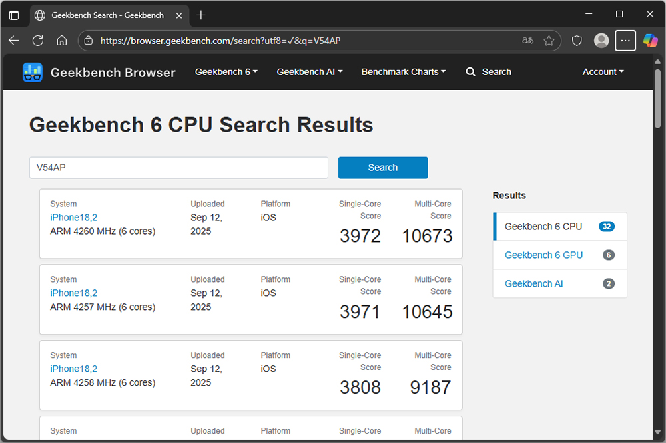Expand the Geekbench 6 dropdown menu

click(226, 72)
